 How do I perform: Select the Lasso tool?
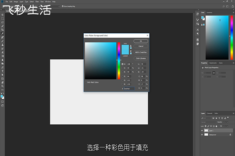tap(3, 22)
